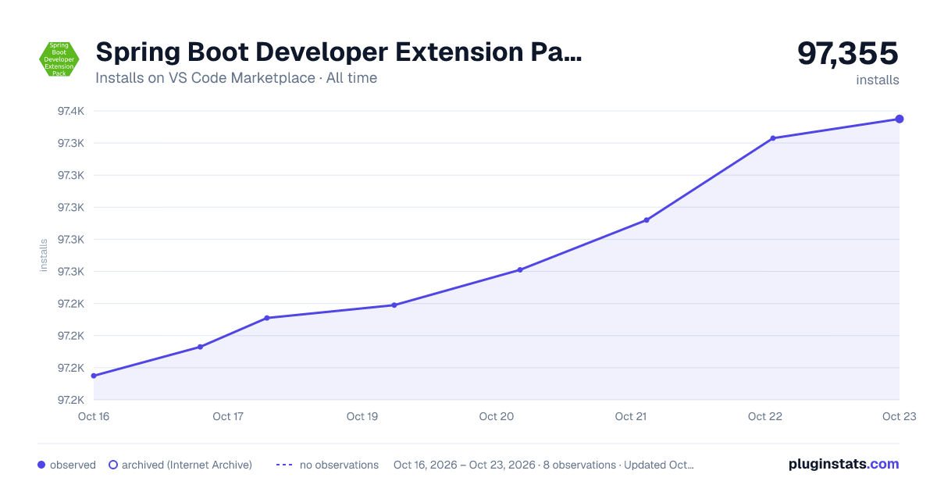This screenshot has width=937, height=492.
Task: Click the 97.4K top y-axis label
Action: click(x=71, y=111)
